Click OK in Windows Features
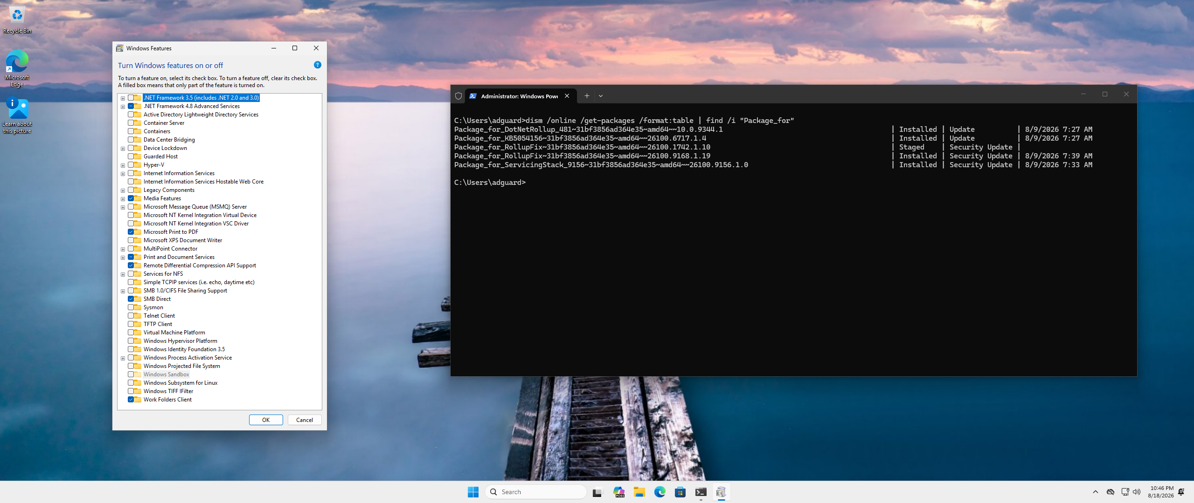The width and height of the screenshot is (1194, 503). click(x=266, y=420)
